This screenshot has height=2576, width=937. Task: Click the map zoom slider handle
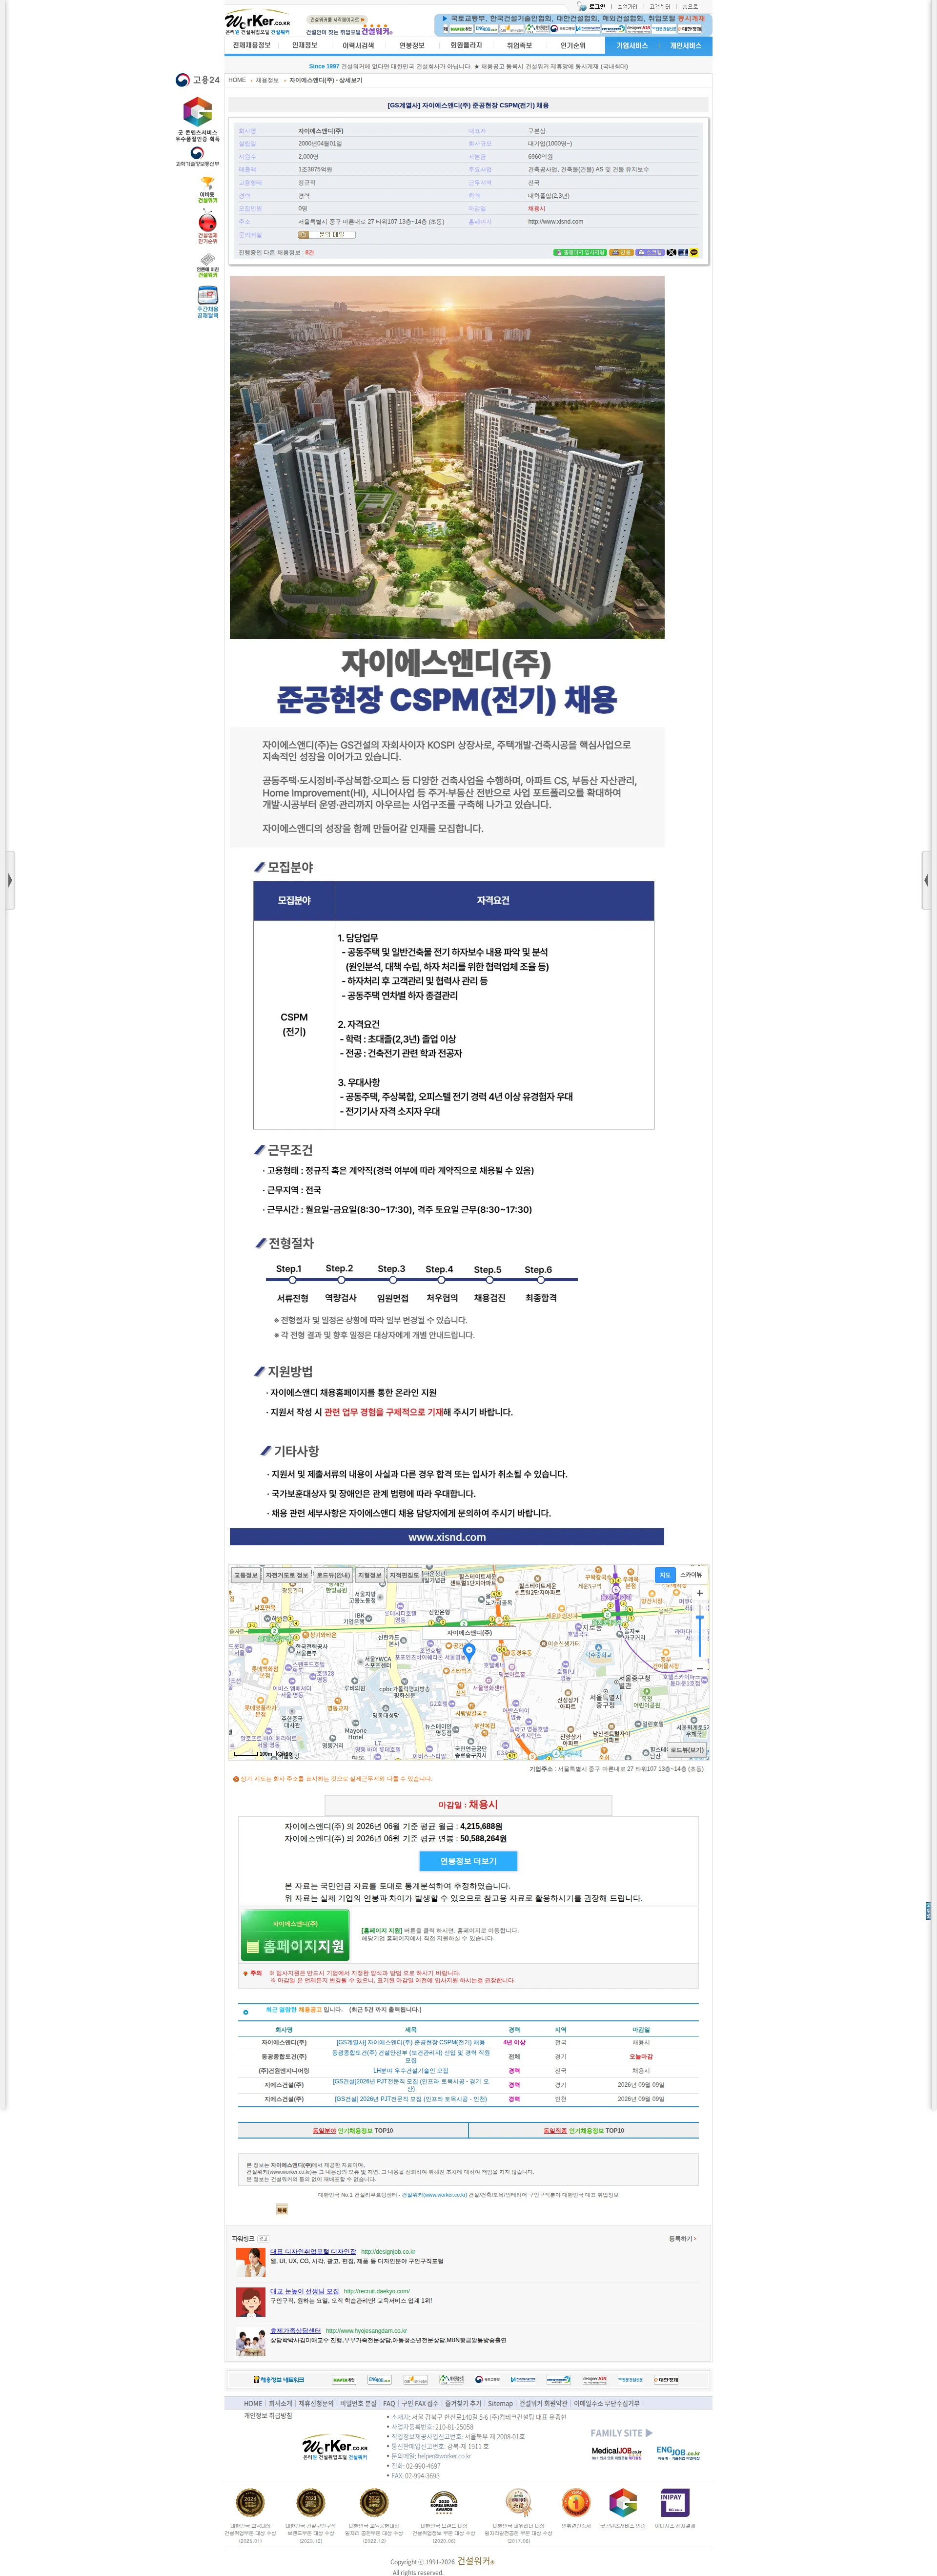699,1618
